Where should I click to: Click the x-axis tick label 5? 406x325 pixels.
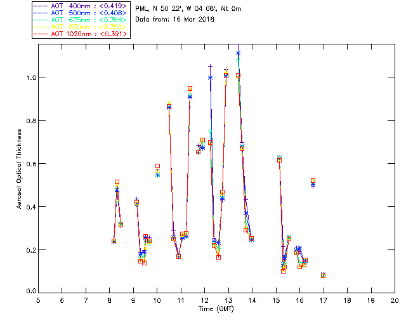point(38,300)
